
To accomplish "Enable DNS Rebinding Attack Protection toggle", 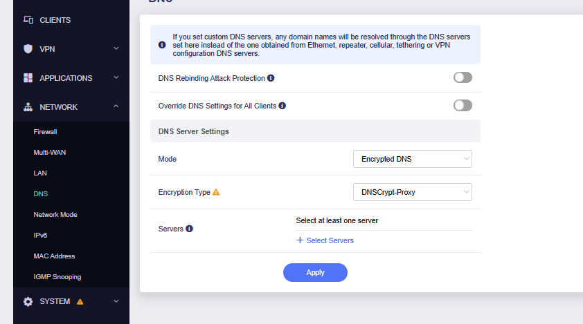I will (x=463, y=78).
